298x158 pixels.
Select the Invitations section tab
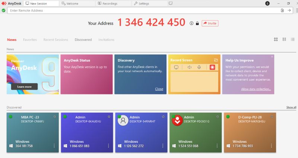pyautogui.click(x=107, y=40)
